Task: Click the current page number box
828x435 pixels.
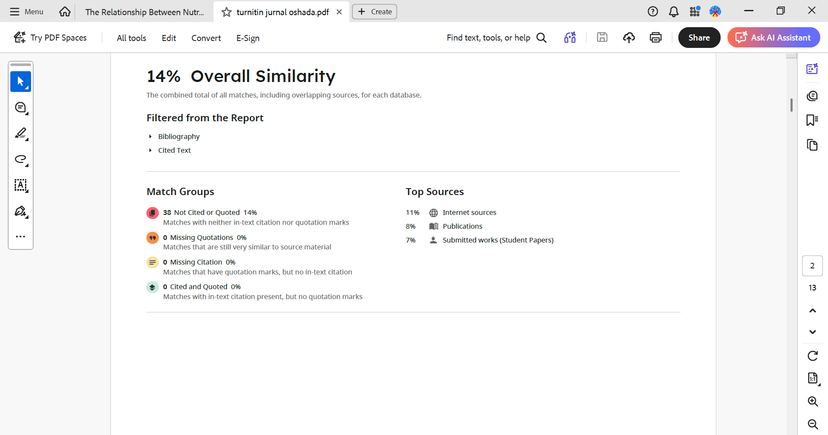Action: [x=812, y=266]
